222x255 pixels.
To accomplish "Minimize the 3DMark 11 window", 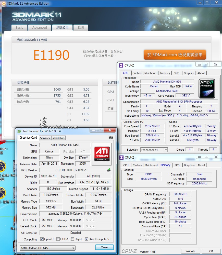I will 200,3.
